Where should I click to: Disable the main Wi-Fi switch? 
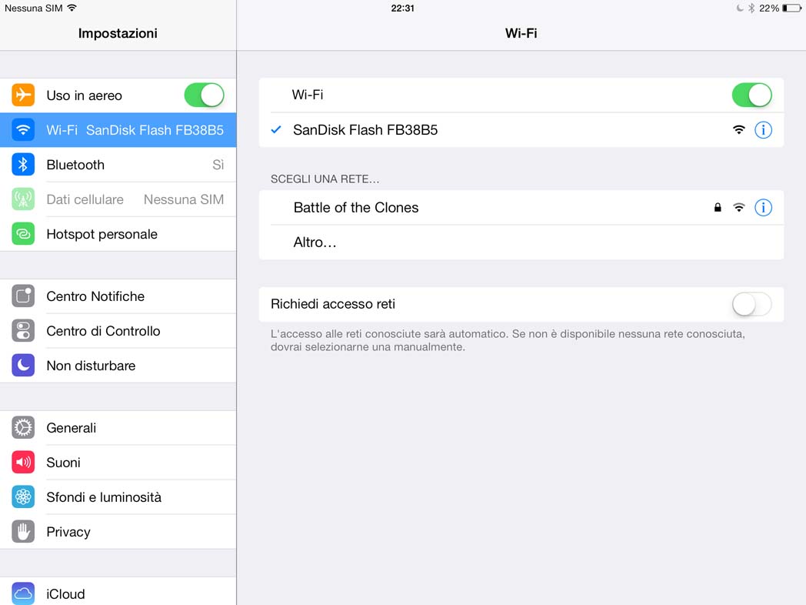(751, 95)
